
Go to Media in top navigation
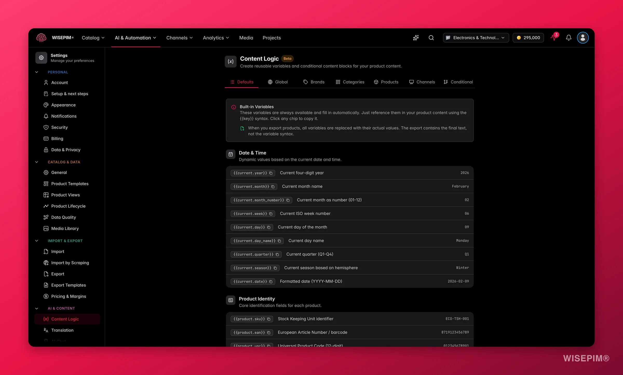[x=246, y=38]
